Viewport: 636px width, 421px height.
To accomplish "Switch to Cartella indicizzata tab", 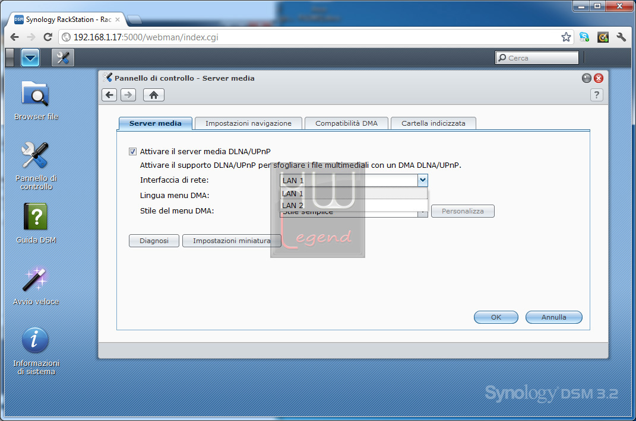I will [433, 123].
